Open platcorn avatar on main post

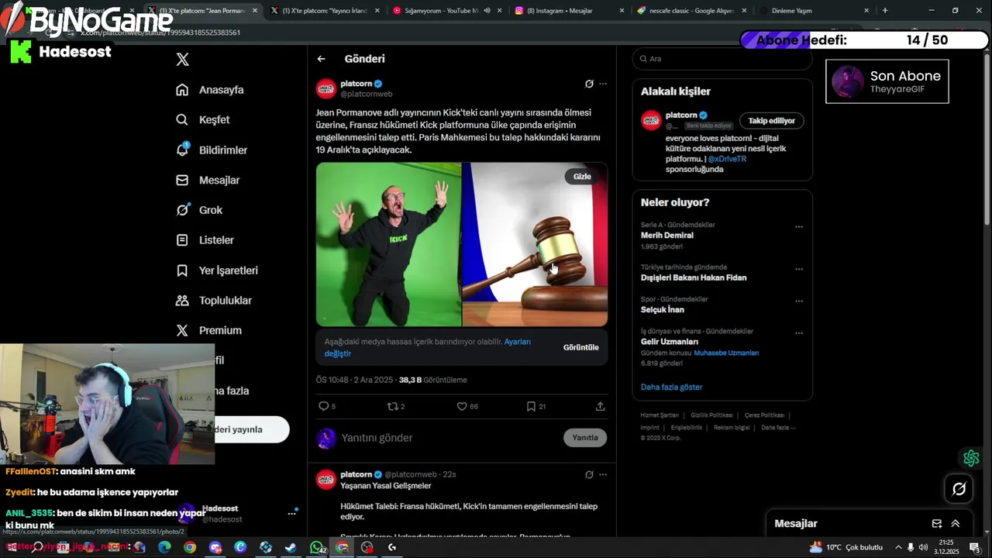click(325, 88)
